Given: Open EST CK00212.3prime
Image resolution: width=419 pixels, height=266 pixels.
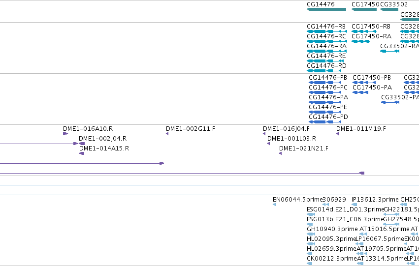Looking at the screenshot, I should click(x=332, y=259).
